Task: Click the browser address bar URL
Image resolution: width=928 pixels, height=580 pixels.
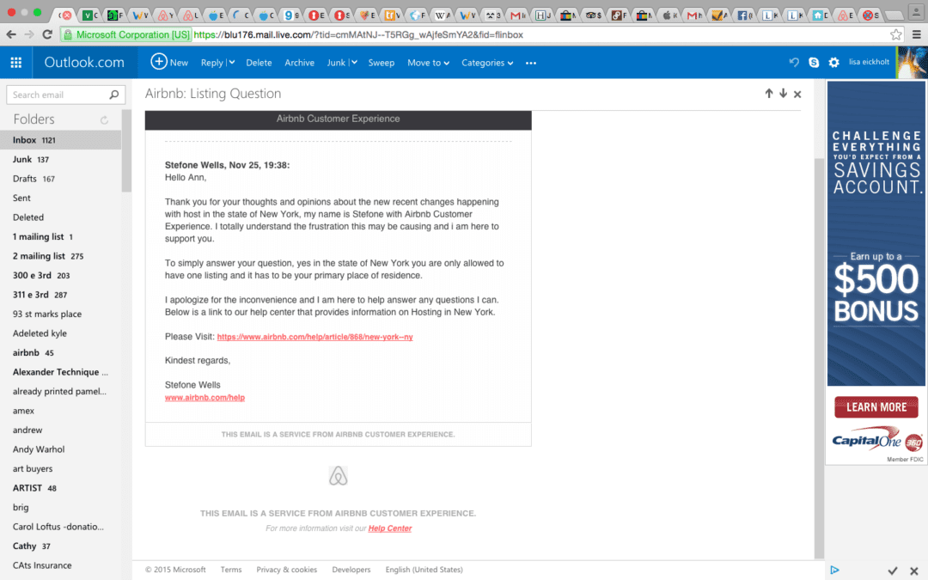Action: (x=358, y=35)
